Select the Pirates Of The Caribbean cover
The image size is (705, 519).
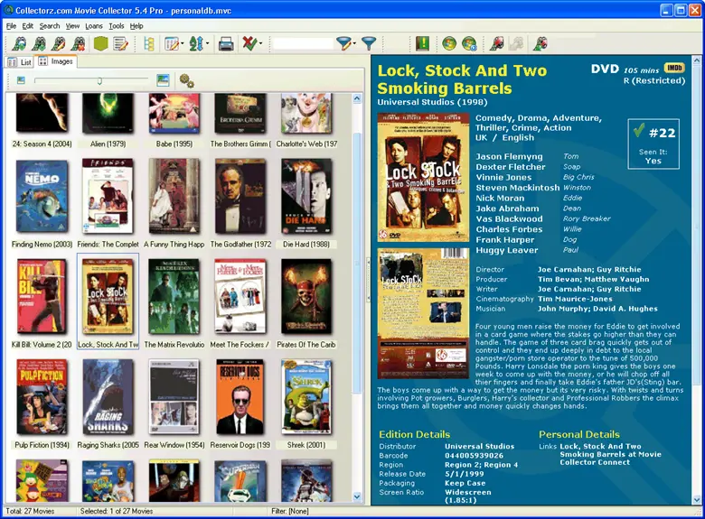306,296
